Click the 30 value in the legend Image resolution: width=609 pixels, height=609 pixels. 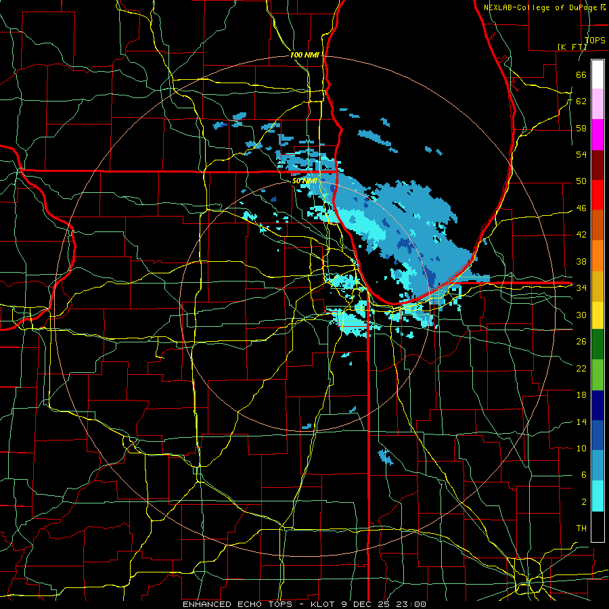point(581,315)
